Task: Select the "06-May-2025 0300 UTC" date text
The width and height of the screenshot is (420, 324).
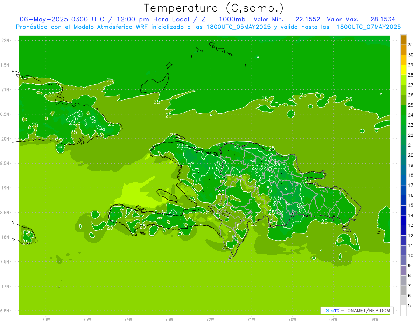Action: click(x=63, y=19)
